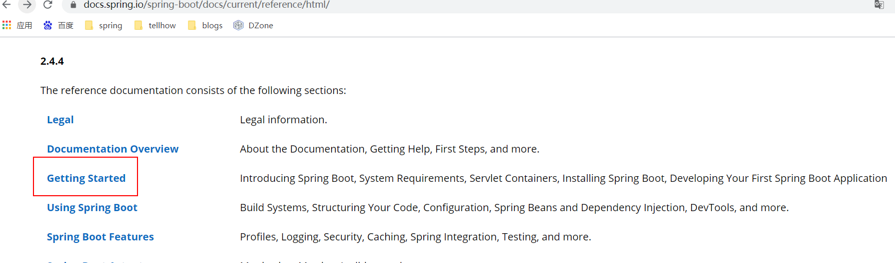Image resolution: width=895 pixels, height=263 pixels.
Task: Click the Google Translate icon
Action: point(879,5)
